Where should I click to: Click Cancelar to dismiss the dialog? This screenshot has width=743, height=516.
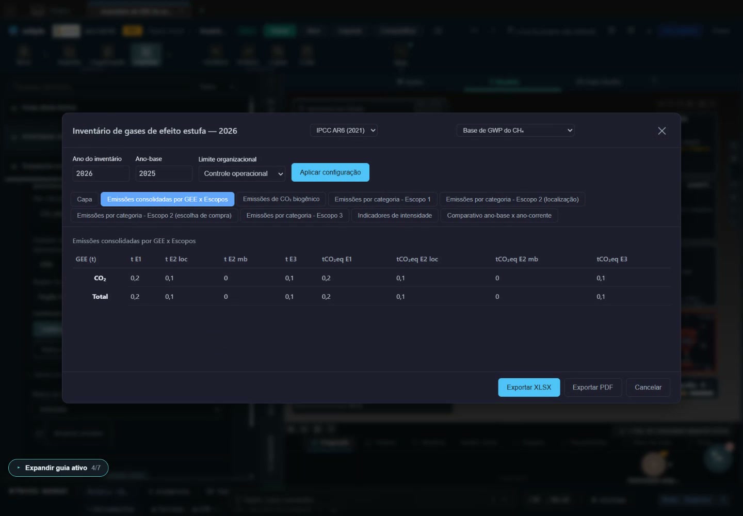(x=648, y=388)
